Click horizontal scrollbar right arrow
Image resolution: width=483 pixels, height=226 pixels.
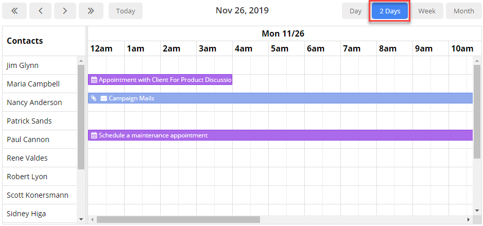[469, 219]
